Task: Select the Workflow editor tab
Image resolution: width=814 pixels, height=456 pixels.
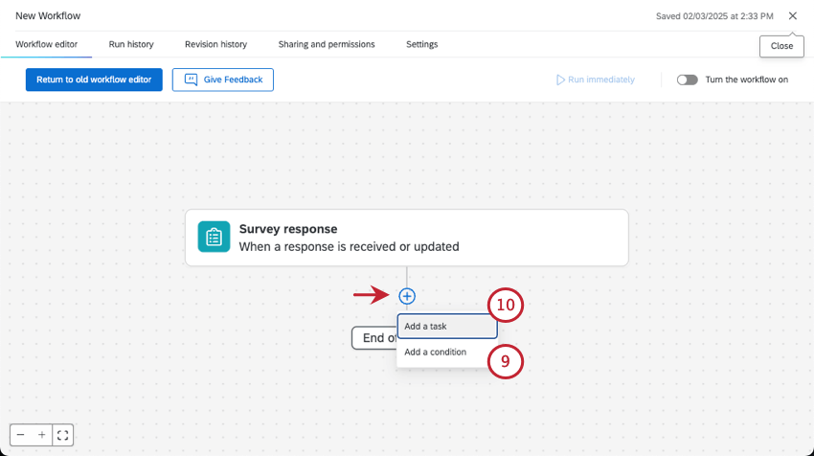Action: [x=46, y=44]
